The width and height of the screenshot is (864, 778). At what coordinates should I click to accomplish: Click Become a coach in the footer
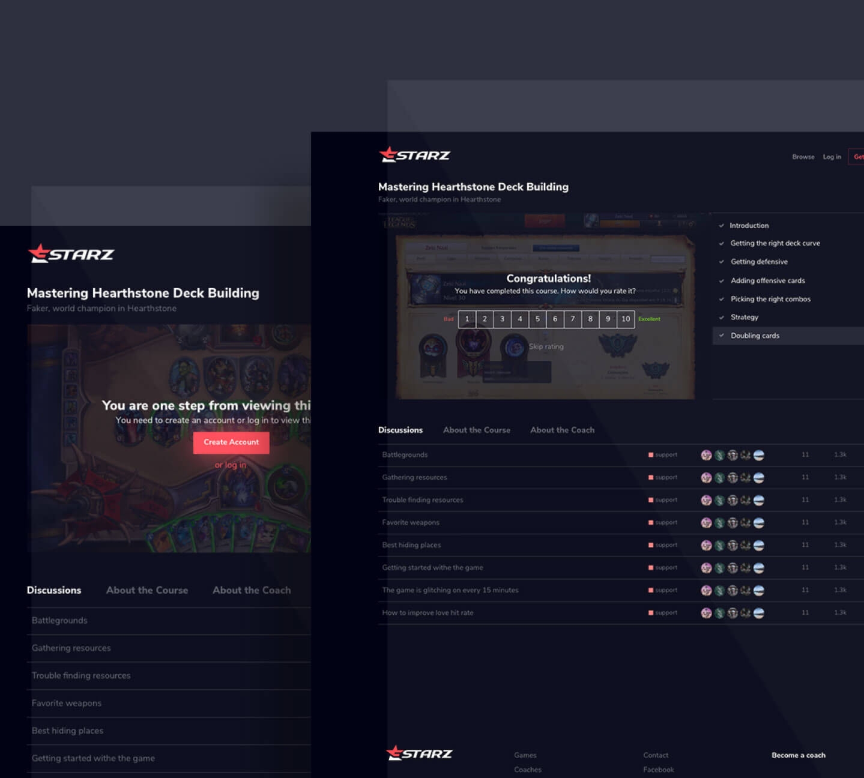click(x=799, y=755)
